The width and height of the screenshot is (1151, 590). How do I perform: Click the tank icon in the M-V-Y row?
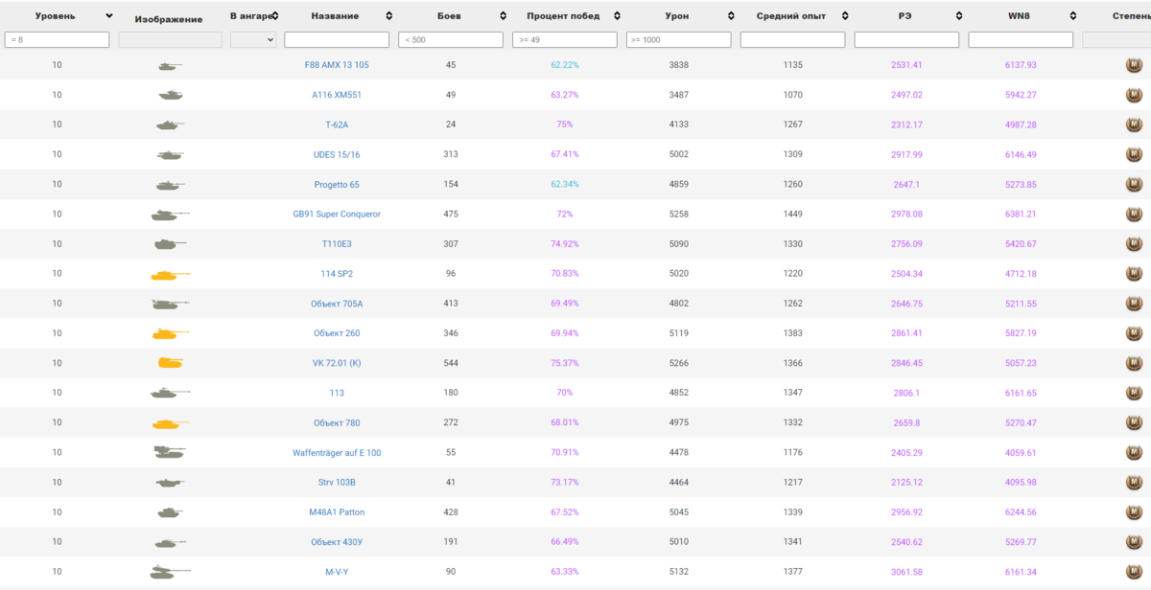point(170,572)
